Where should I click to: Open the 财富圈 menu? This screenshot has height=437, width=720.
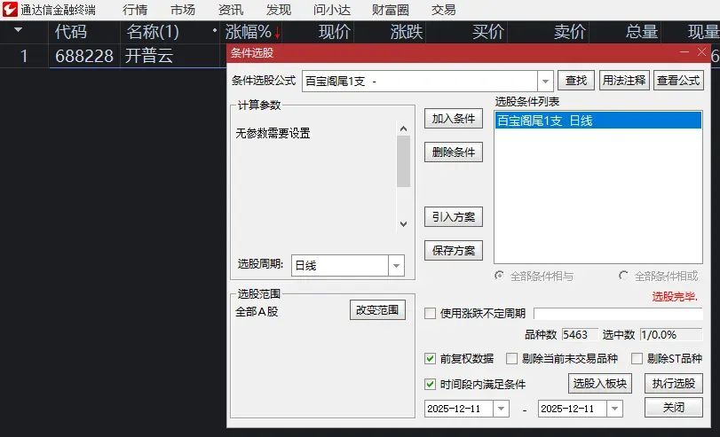391,10
